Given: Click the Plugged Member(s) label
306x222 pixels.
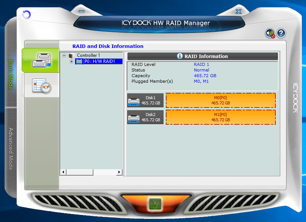Looking at the screenshot, I should point(152,81).
